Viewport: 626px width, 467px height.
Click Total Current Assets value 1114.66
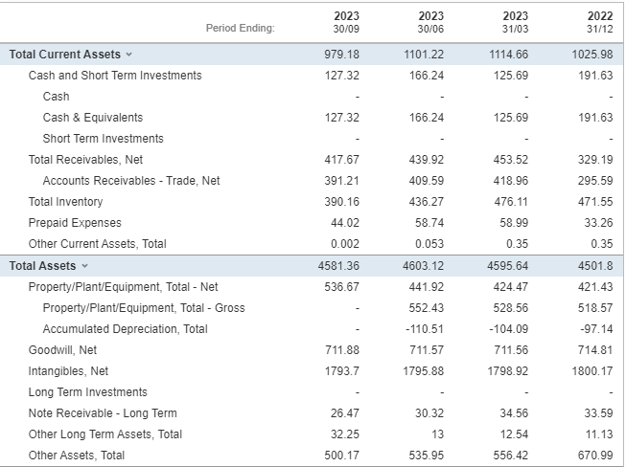509,55
